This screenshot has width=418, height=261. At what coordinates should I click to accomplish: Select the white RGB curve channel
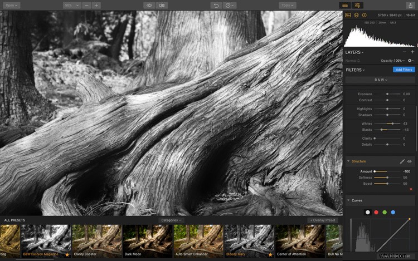tap(368, 213)
